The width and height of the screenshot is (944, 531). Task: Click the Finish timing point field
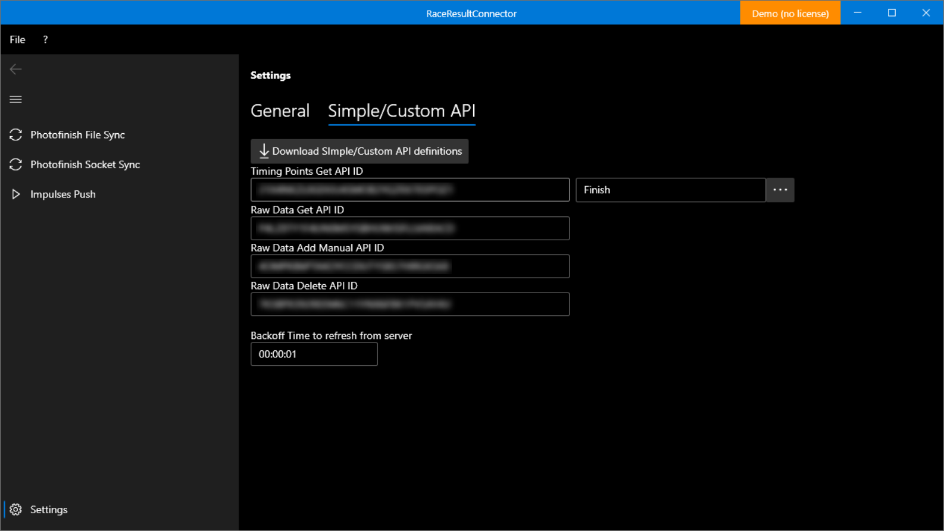(671, 190)
